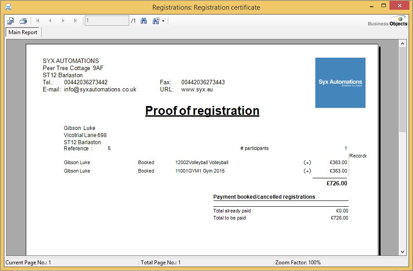413x271 pixels.
Task: Click the vertical scrollbar thumb
Action: 403,89
